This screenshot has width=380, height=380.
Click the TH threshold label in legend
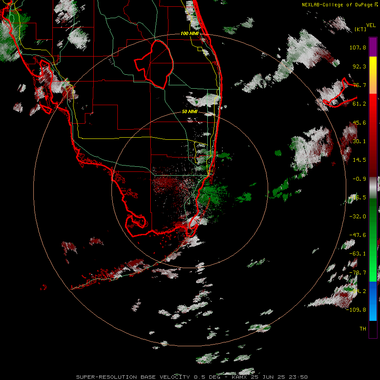[363, 329]
